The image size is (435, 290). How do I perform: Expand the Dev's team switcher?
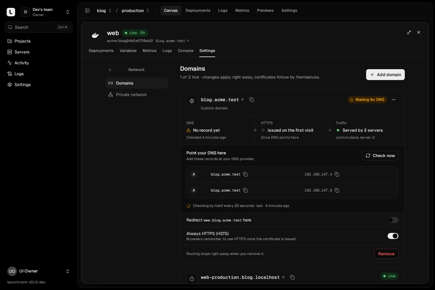pos(68,12)
